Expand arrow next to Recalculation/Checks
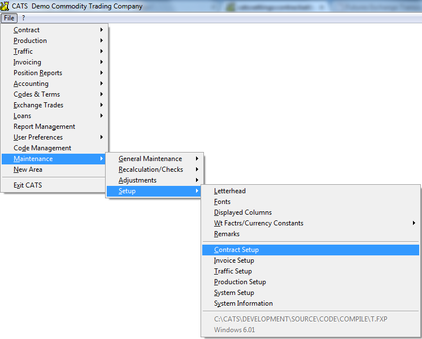This screenshot has width=422, height=339. coord(197,169)
